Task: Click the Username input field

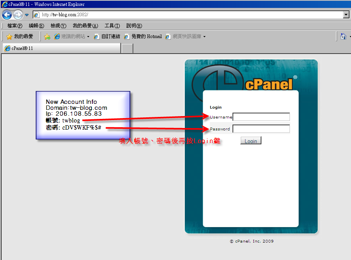Action: click(x=261, y=117)
